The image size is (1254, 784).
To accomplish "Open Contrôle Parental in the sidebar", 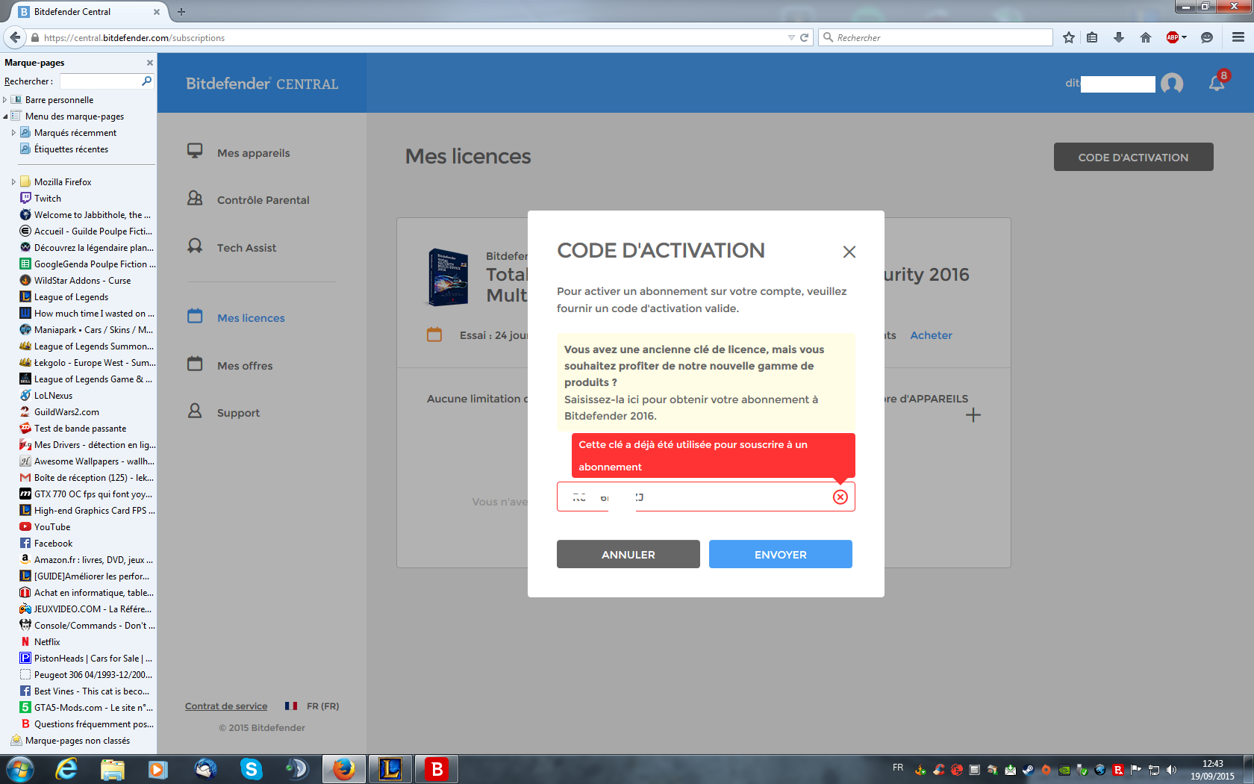I will (x=263, y=200).
